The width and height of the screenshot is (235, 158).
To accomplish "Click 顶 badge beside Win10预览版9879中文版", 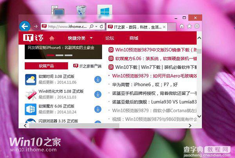I will click(x=111, y=50).
